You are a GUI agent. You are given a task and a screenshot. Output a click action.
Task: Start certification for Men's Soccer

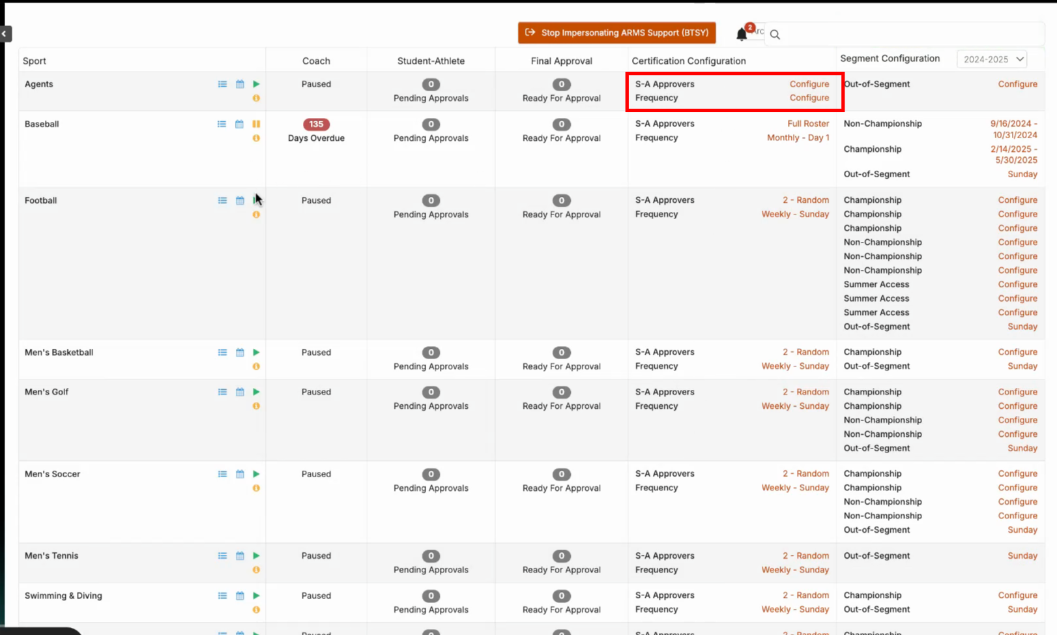click(x=256, y=474)
